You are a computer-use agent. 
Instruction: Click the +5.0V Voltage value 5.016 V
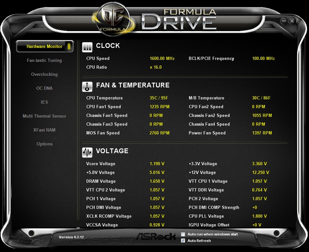coord(157,172)
